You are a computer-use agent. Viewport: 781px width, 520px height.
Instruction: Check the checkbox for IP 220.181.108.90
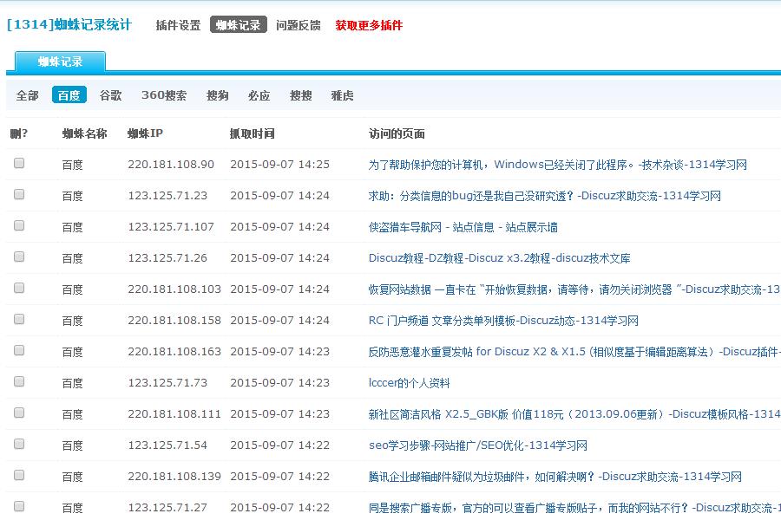point(17,165)
